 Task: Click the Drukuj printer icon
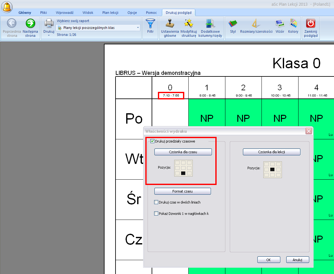(x=49, y=24)
